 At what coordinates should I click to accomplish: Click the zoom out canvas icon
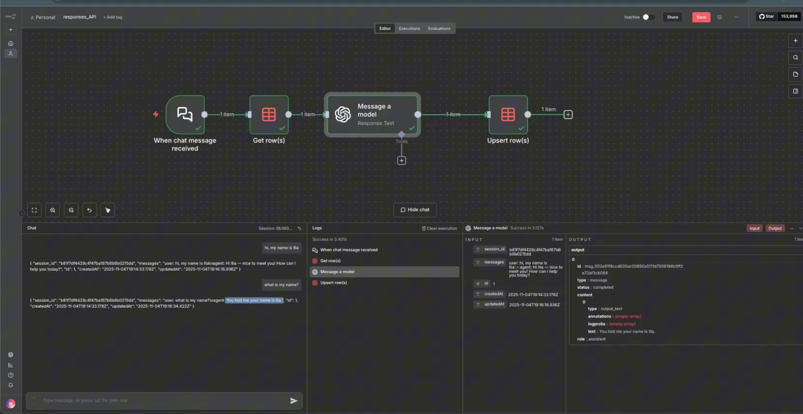(71, 210)
